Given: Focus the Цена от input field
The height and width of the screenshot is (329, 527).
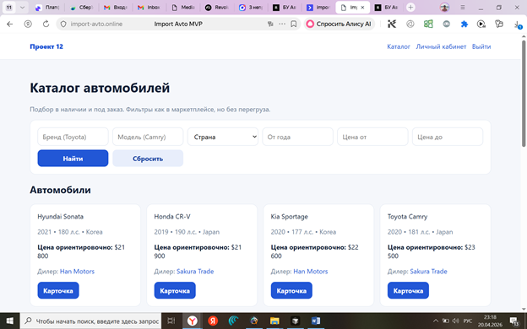Looking at the screenshot, I should tap(372, 137).
